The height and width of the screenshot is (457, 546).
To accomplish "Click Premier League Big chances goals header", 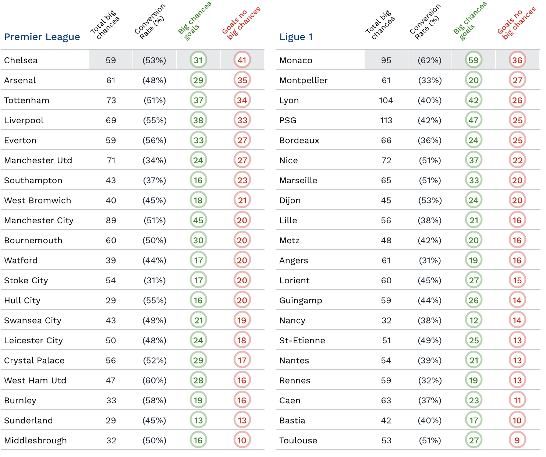I will click(194, 20).
